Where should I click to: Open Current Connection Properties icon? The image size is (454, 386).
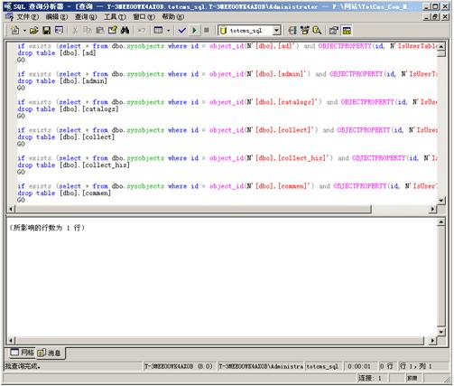pyautogui.click(x=333, y=31)
